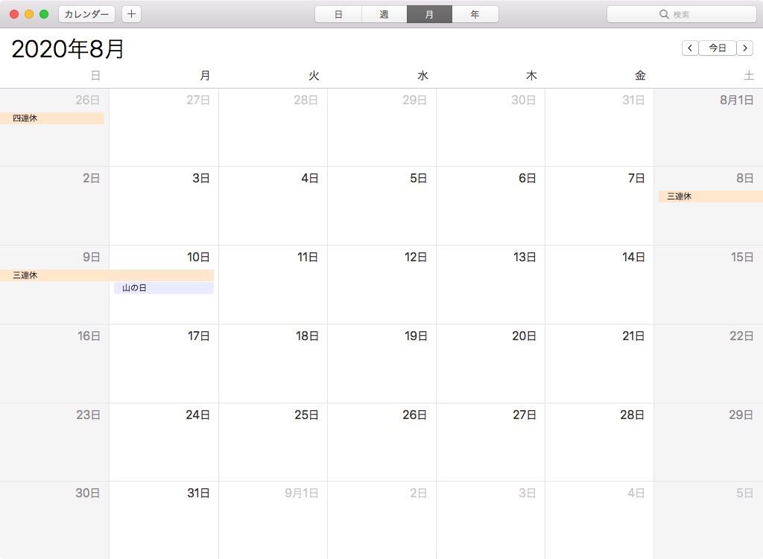Open the カレンダー calendars list button

coord(86,14)
